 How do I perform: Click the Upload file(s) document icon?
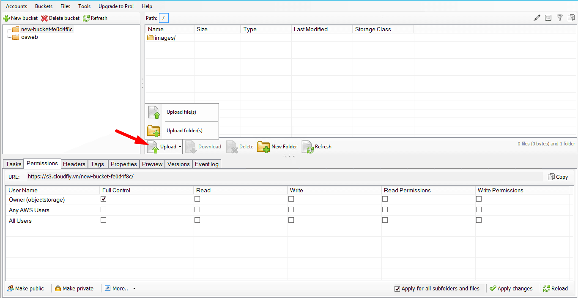pos(155,112)
